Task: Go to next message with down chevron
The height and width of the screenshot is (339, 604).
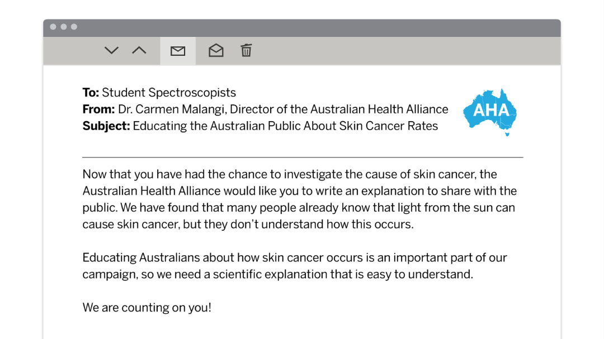Action: [112, 51]
